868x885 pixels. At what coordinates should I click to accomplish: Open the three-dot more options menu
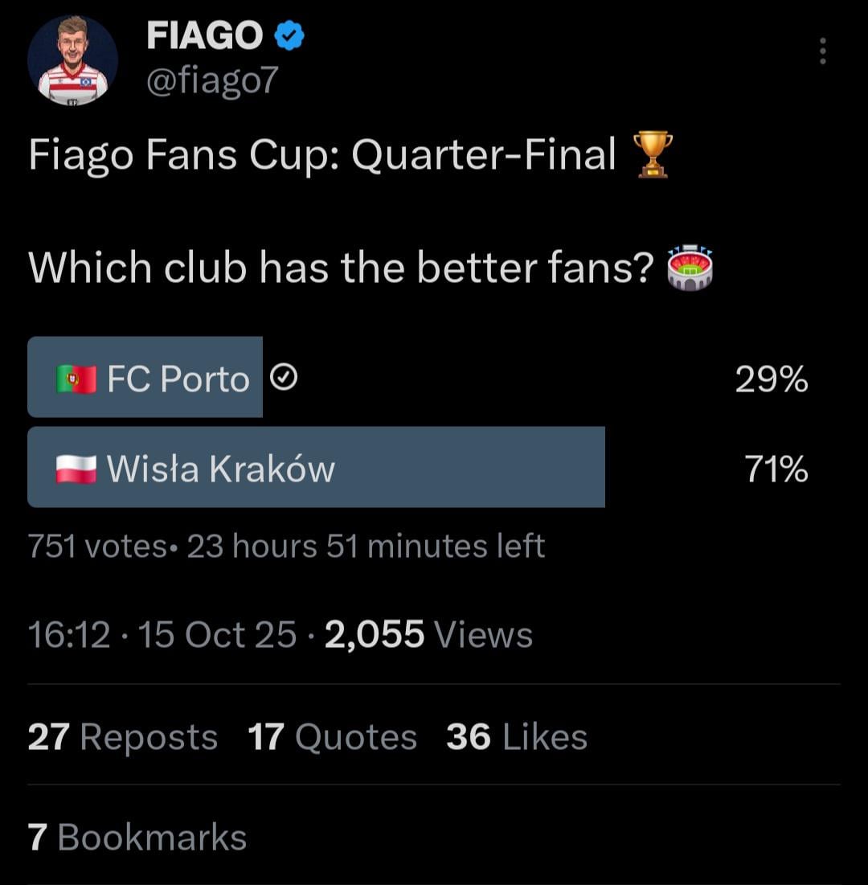point(821,51)
